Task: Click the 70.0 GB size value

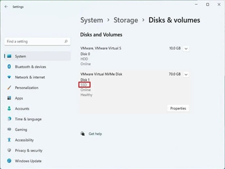Action: click(x=175, y=74)
